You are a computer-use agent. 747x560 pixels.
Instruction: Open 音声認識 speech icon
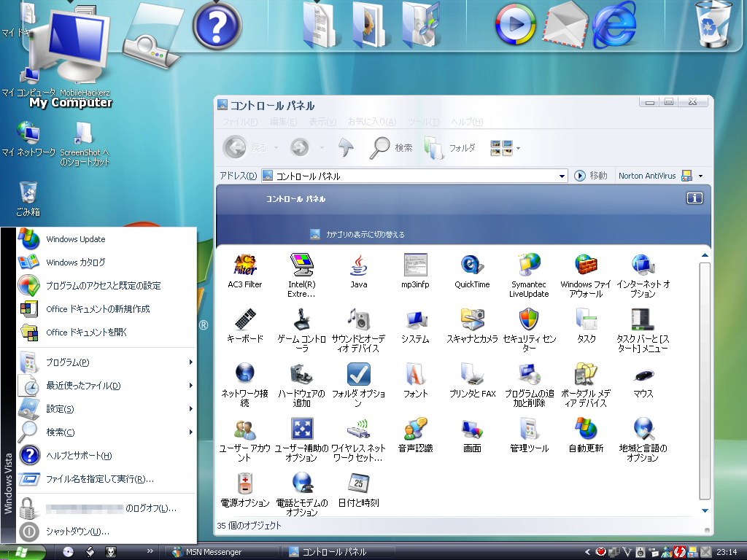point(415,429)
